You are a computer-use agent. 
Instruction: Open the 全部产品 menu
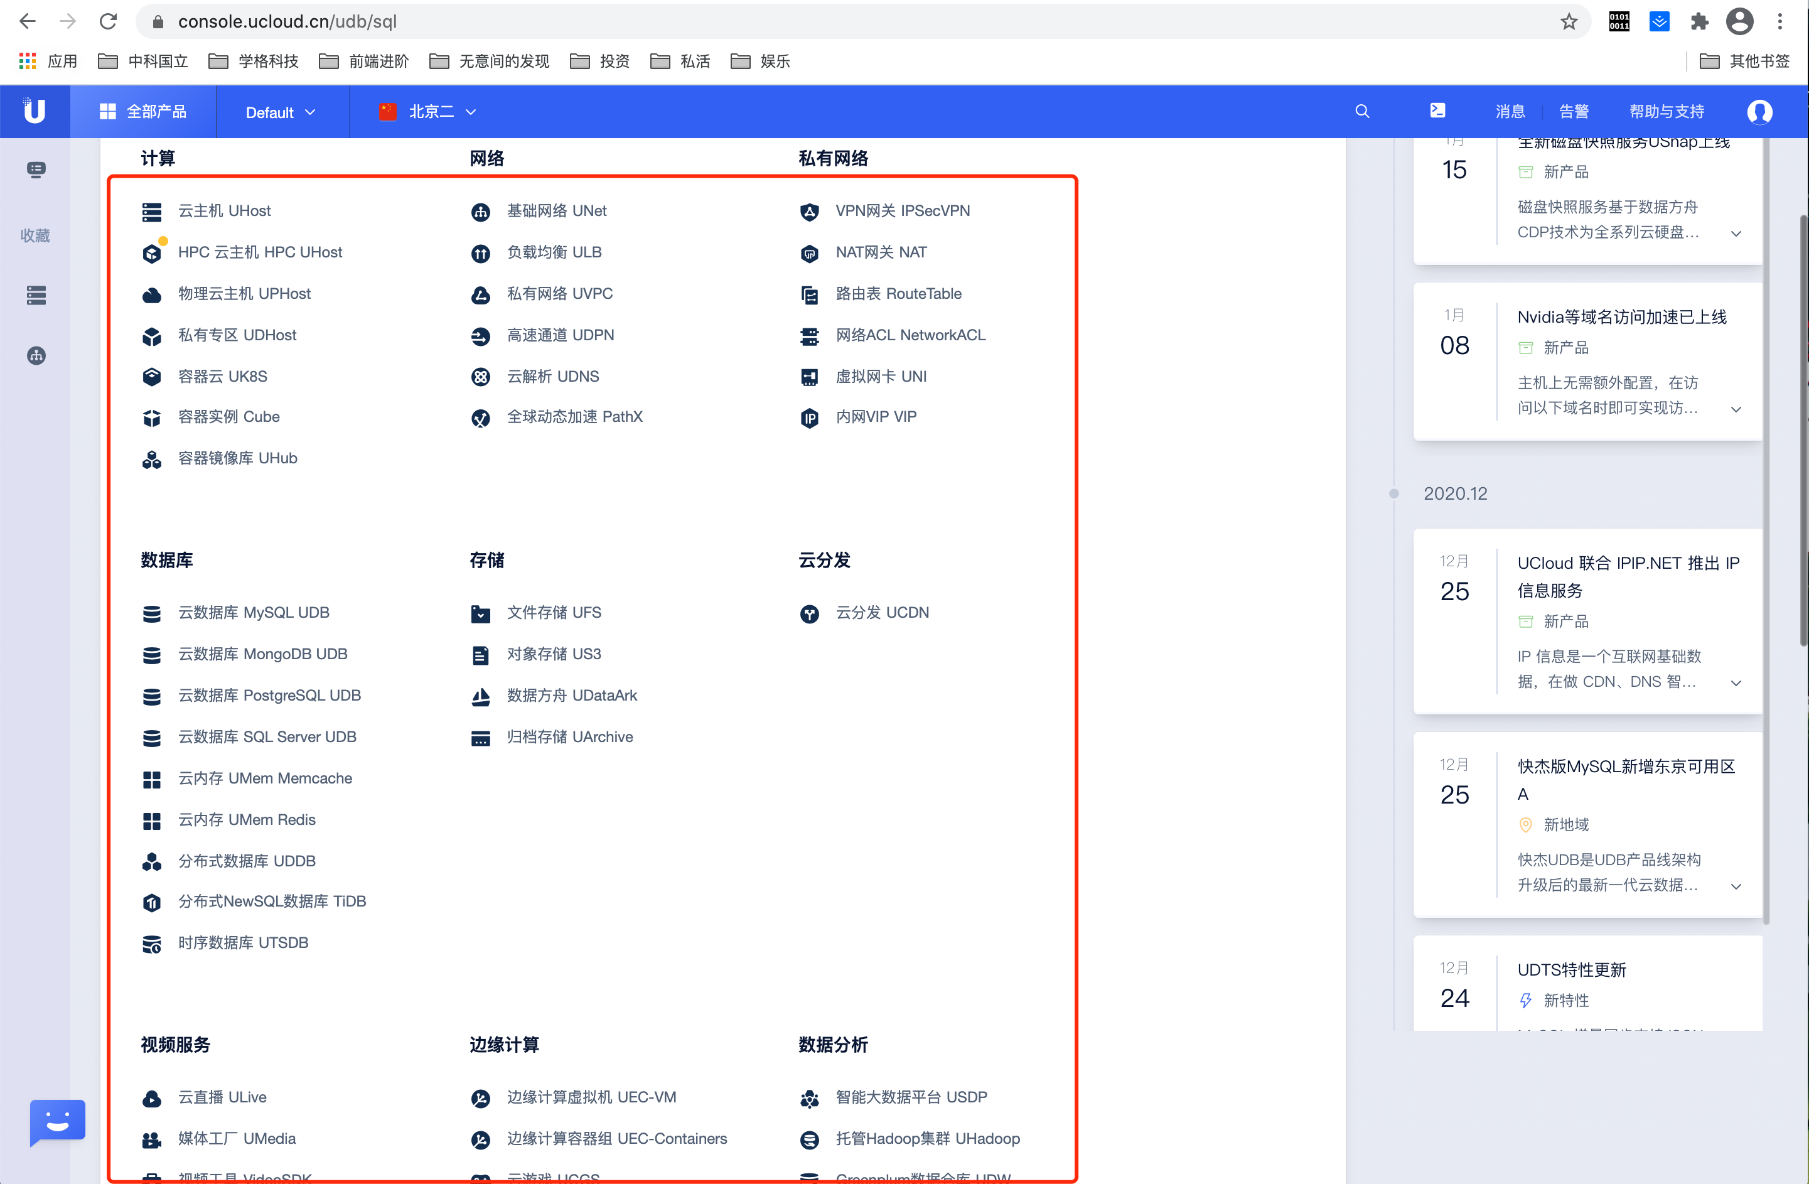[143, 112]
